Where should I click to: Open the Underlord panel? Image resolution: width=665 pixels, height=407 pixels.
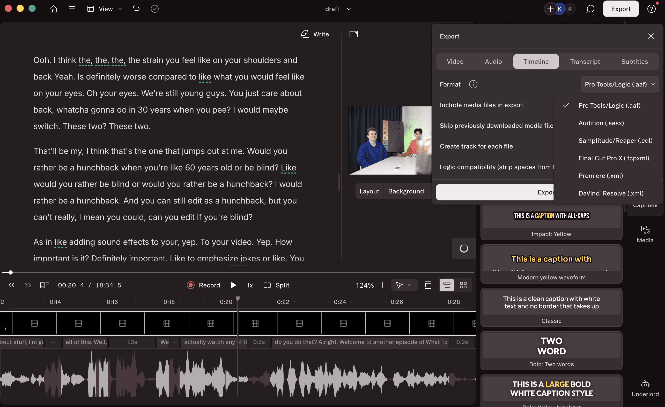click(645, 387)
